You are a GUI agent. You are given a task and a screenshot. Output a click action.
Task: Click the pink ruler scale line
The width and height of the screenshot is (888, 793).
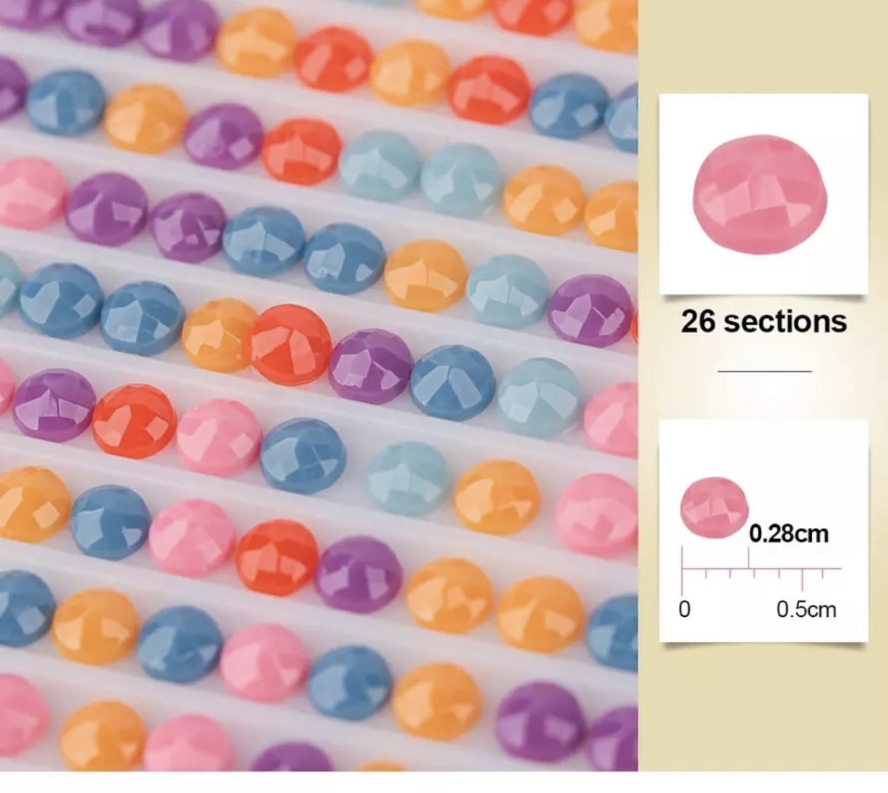762,568
